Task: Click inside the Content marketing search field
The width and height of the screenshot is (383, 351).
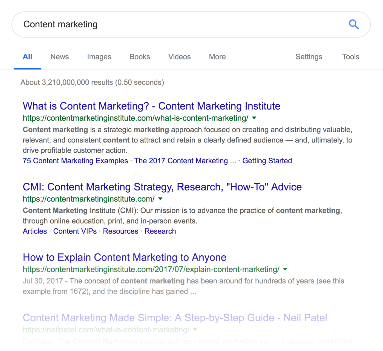Action: 181,24
